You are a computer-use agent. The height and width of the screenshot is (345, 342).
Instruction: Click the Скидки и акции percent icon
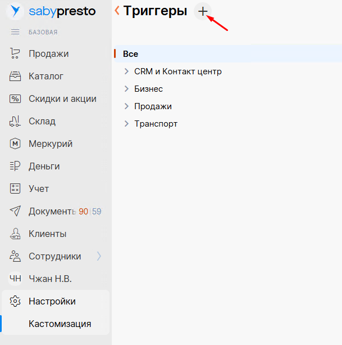[15, 99]
